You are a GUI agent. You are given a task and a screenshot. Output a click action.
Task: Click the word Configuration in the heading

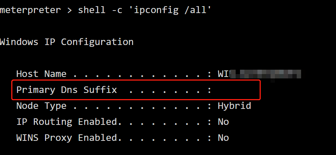[x=97, y=42]
